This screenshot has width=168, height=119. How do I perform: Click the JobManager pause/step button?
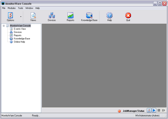[x=164, y=110]
